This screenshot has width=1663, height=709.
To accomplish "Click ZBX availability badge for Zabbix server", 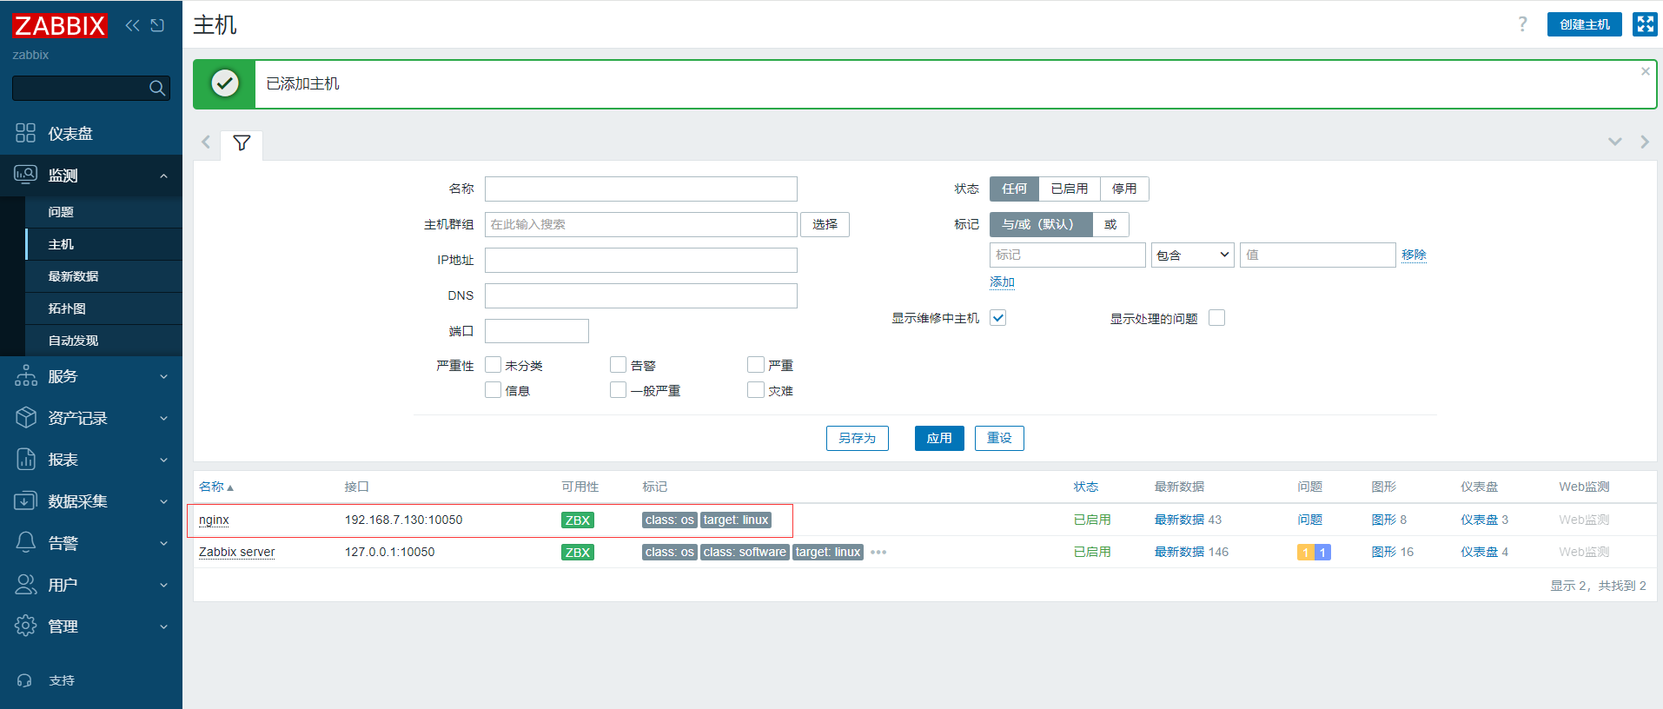I will click(x=578, y=553).
